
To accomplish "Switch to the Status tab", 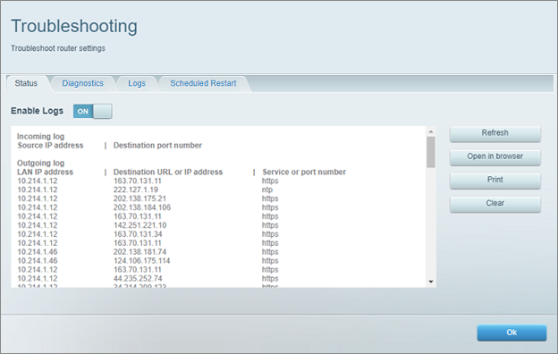I will pyautogui.click(x=26, y=83).
